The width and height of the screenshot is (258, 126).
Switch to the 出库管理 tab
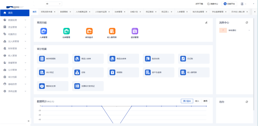pyautogui.click(x=118, y=12)
